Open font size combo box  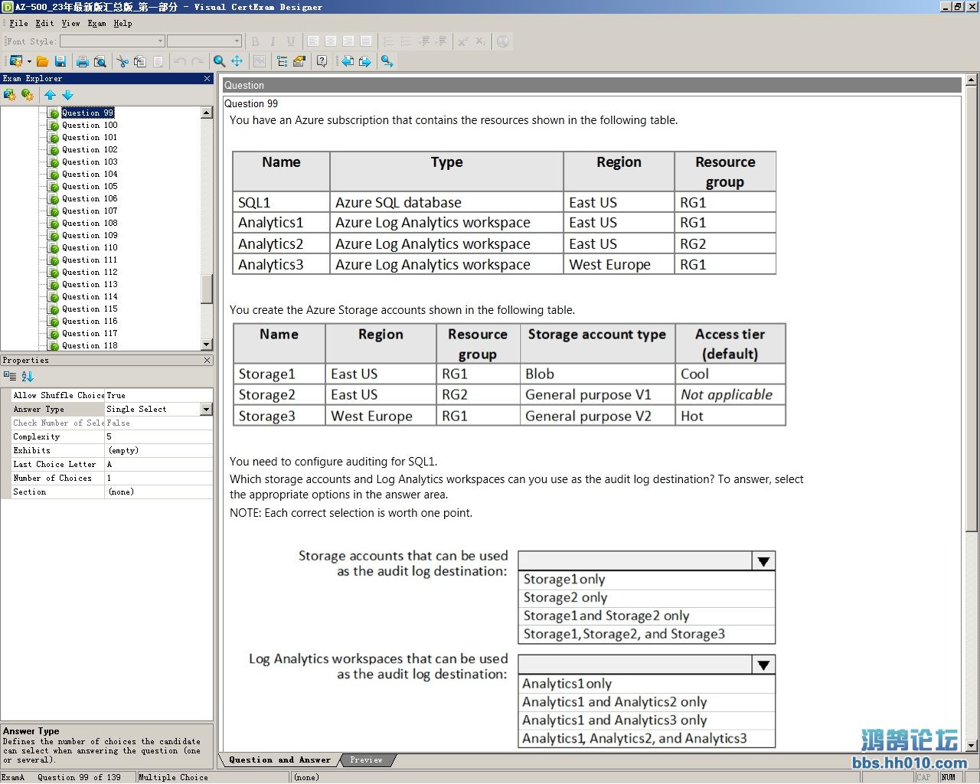(204, 41)
